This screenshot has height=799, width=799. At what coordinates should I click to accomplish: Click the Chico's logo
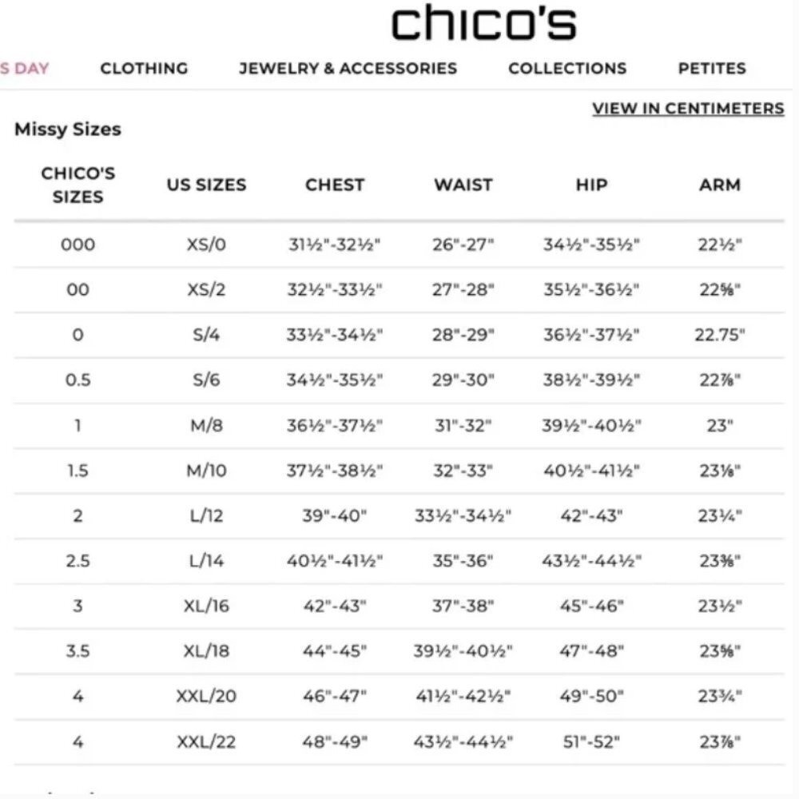click(483, 23)
